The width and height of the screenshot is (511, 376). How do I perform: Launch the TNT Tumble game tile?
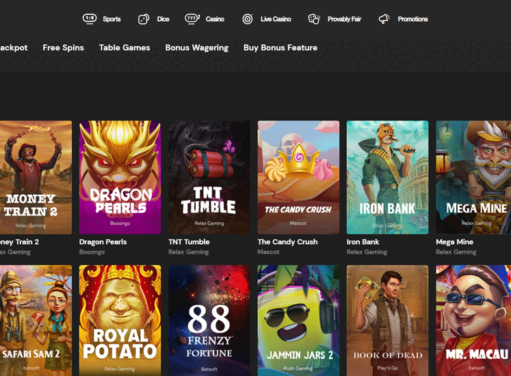(x=209, y=177)
